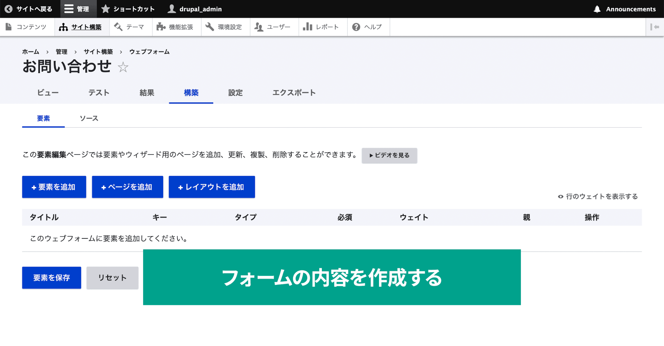Go to 管理 breadcrumb link

(61, 52)
